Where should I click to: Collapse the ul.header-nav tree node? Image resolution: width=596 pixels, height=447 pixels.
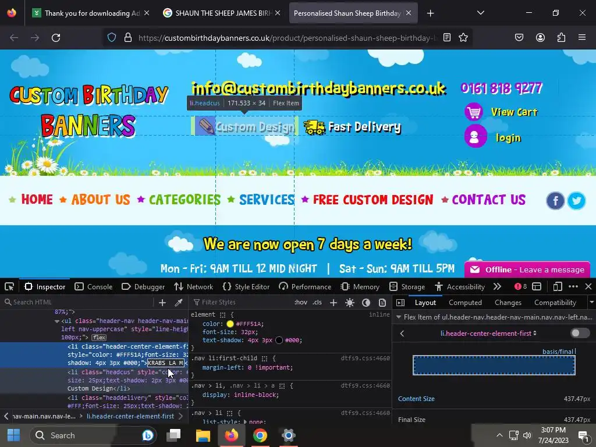pos(57,321)
